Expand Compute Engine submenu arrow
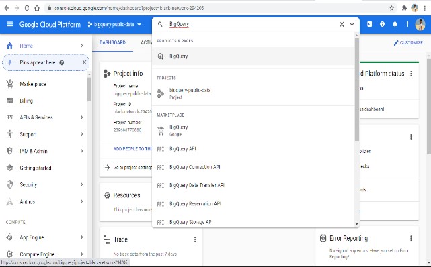Screen dimensions: 431x267 (81, 254)
